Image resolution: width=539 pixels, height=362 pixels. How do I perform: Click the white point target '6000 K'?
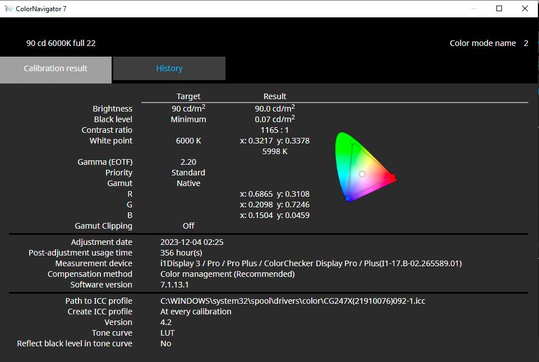(188, 141)
